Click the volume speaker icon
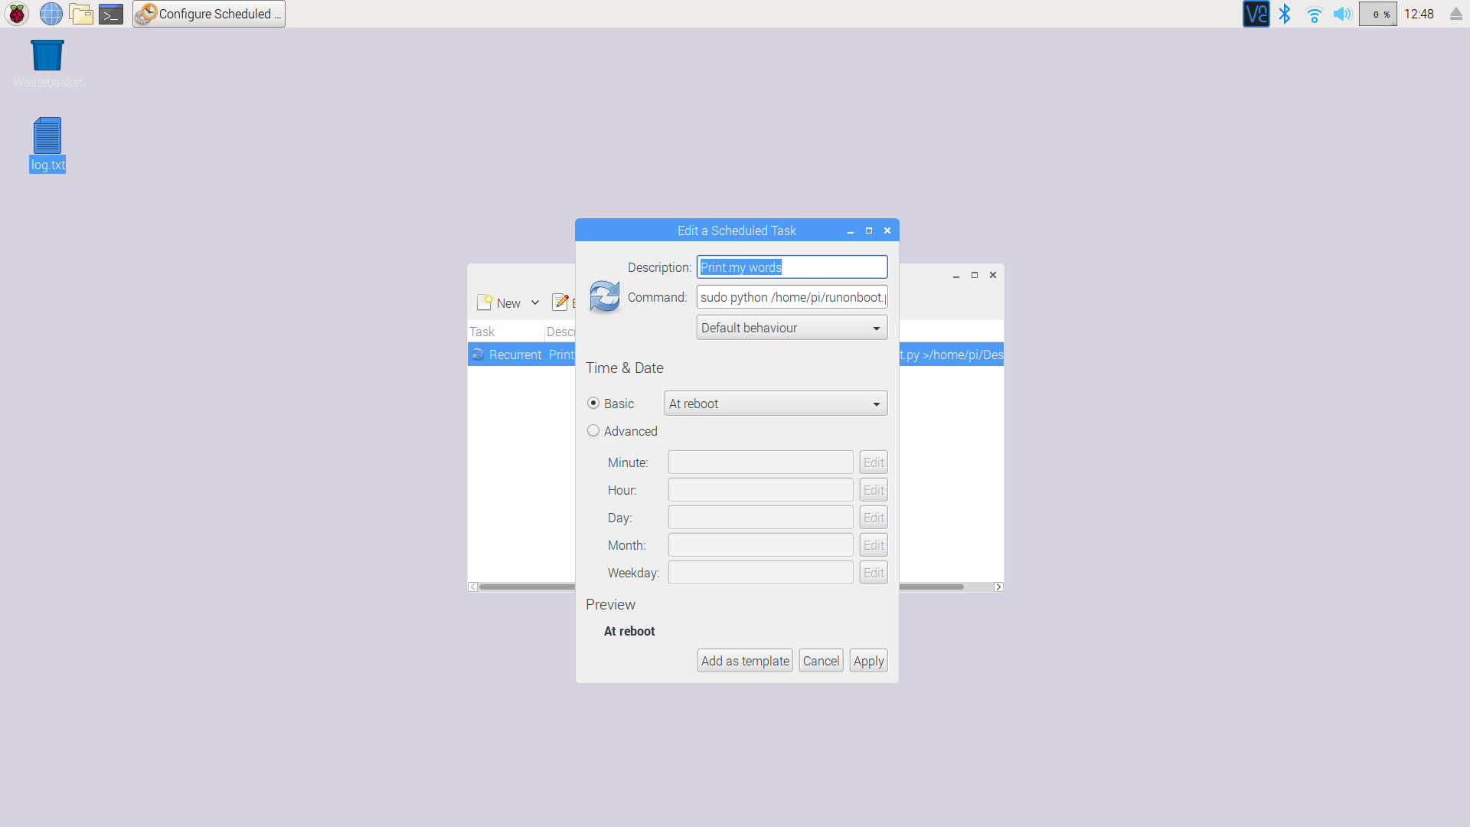This screenshot has width=1470, height=827. (x=1341, y=14)
